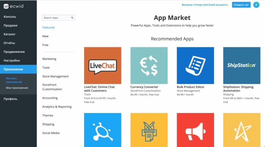Click the yellow star app icon

(242, 130)
